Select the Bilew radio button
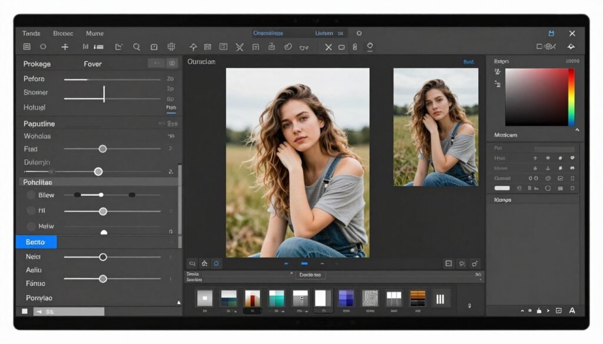This screenshot has height=344, width=603. pyautogui.click(x=31, y=195)
